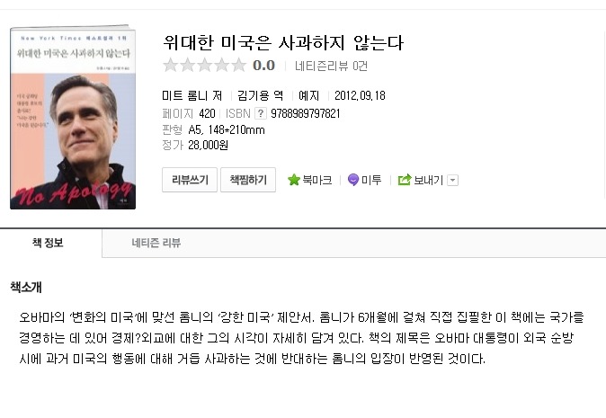Image resolution: width=606 pixels, height=418 pixels.
Task: Click the purple me2day icon
Action: tap(352, 180)
